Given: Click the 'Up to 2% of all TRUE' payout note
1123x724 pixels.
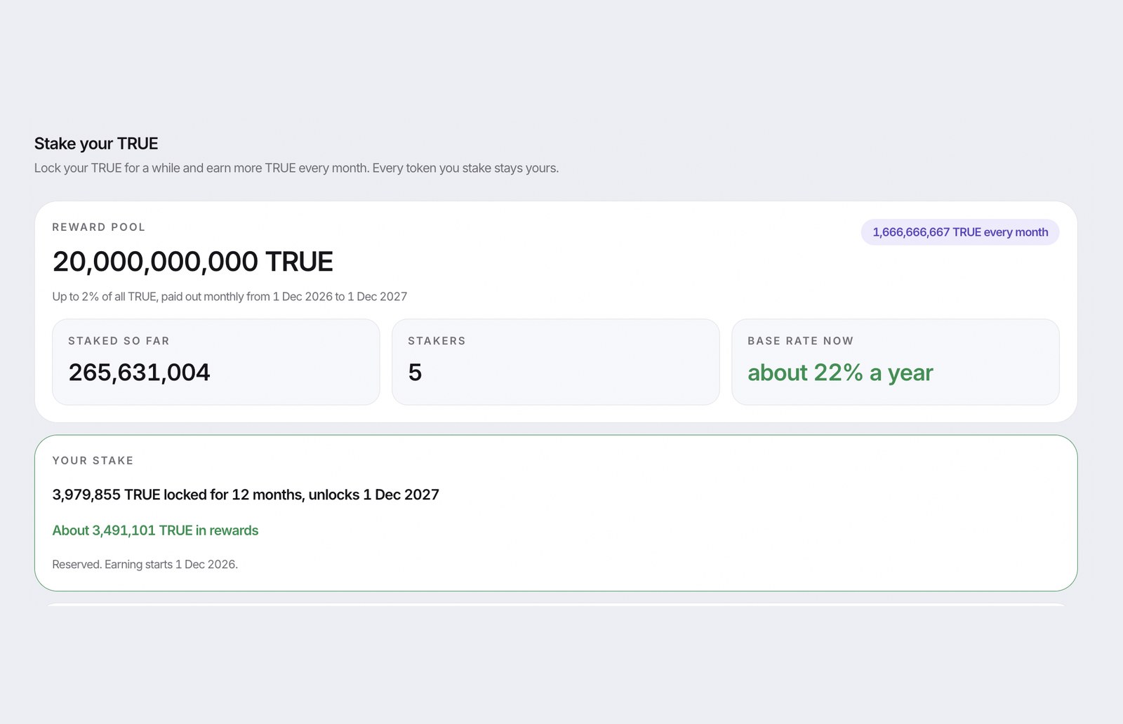Looking at the screenshot, I should click(x=230, y=297).
